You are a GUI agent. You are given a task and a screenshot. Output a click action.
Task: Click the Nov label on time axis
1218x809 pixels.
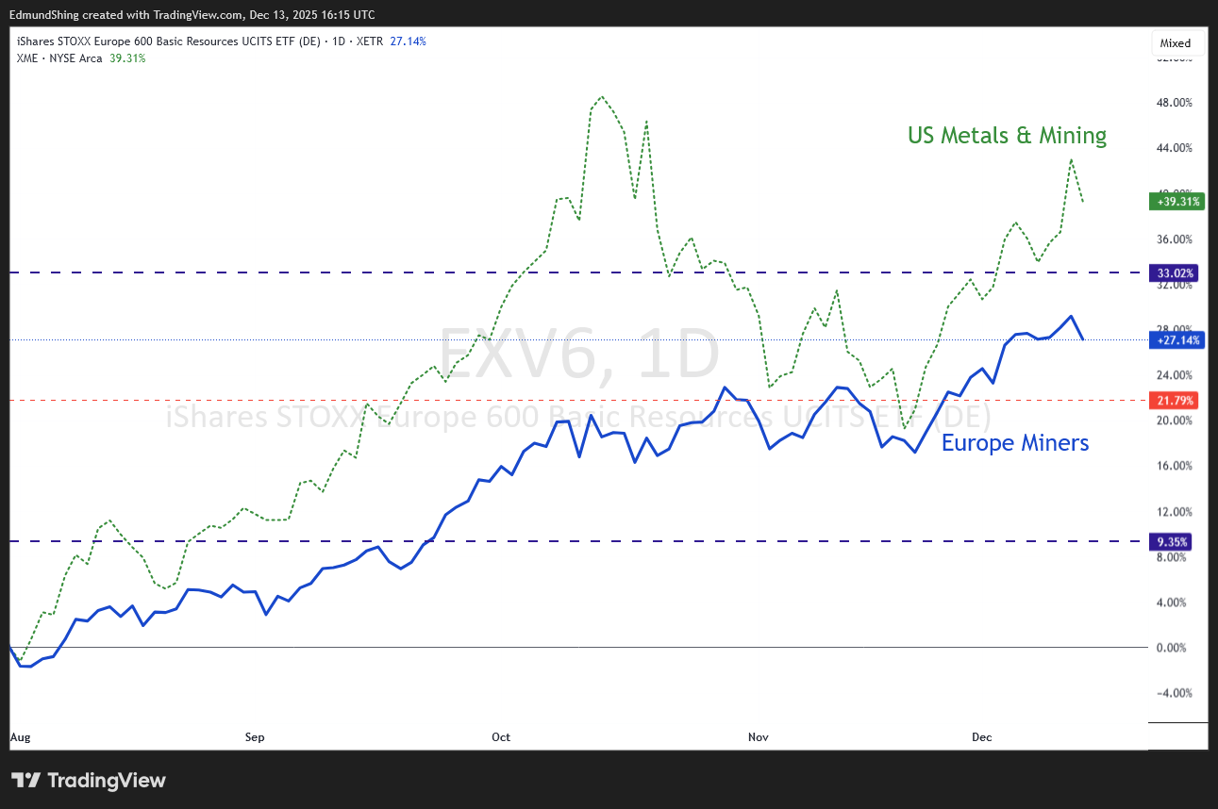[x=757, y=736]
